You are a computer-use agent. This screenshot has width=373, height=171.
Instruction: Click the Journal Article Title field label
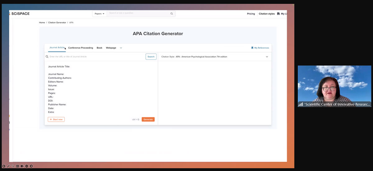(x=59, y=66)
